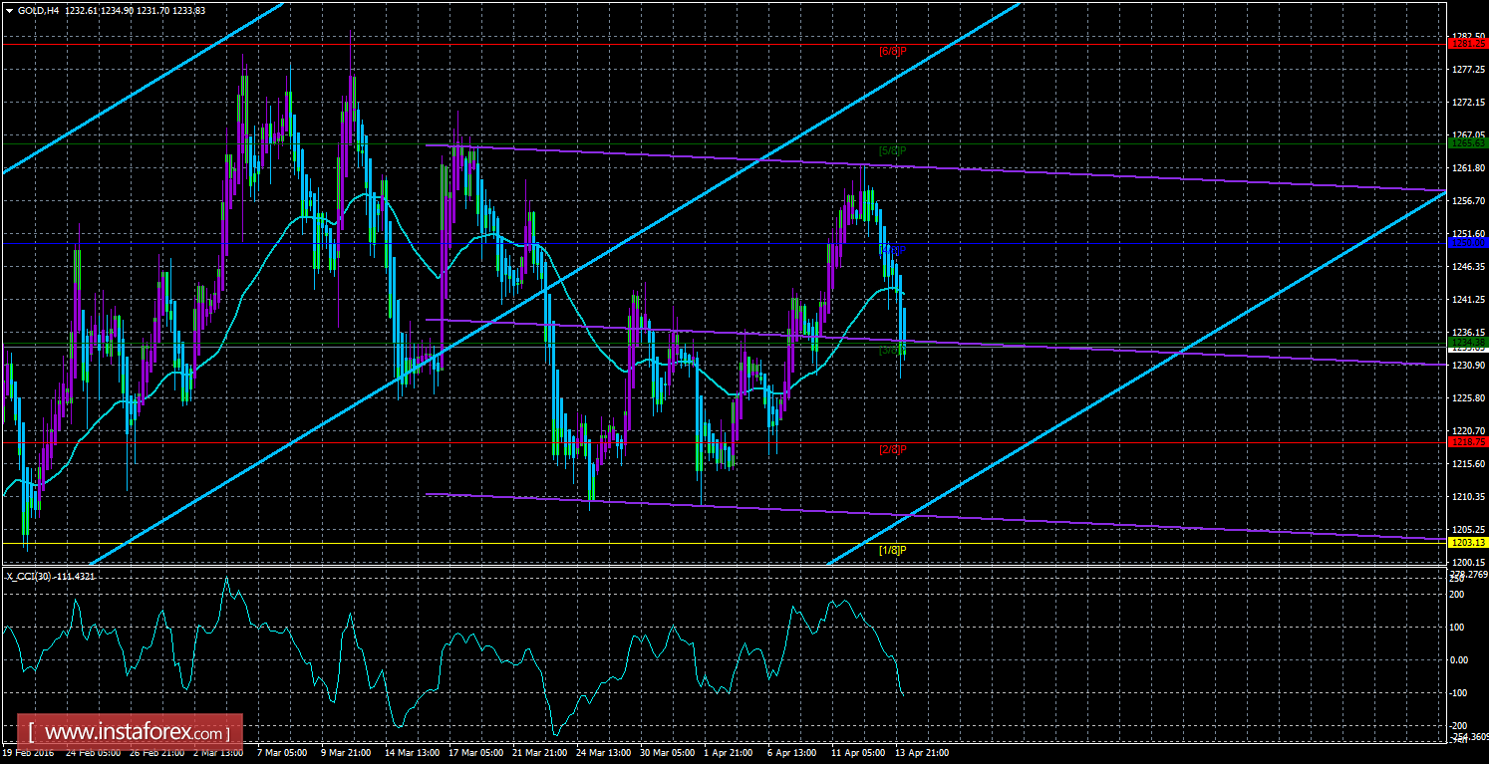1489x764 pixels.
Task: Click the 1261.80 price scale value
Action: [x=1469, y=168]
